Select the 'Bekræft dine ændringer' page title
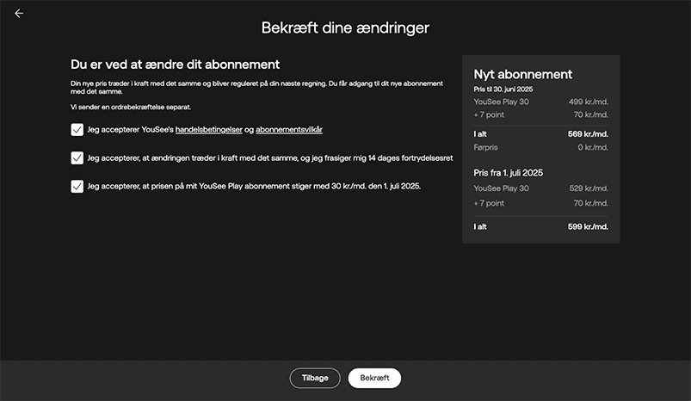 345,28
